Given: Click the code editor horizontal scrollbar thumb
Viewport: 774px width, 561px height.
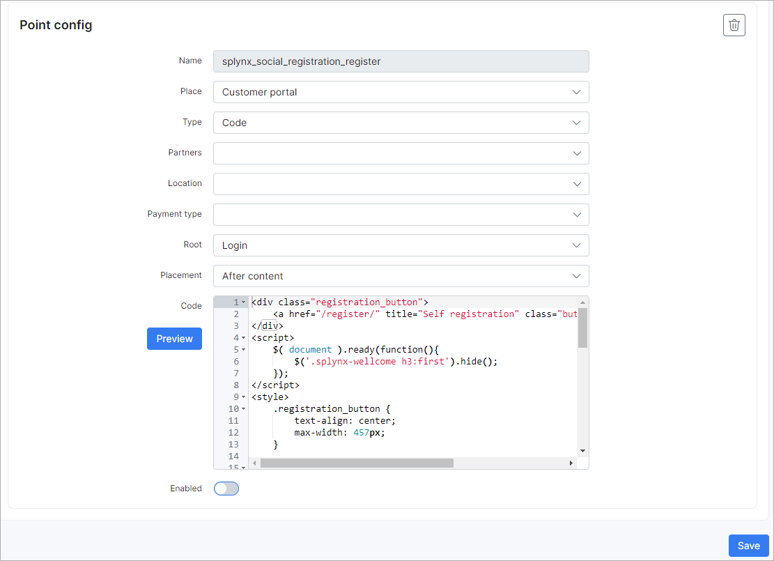Looking at the screenshot, I should coord(357,463).
